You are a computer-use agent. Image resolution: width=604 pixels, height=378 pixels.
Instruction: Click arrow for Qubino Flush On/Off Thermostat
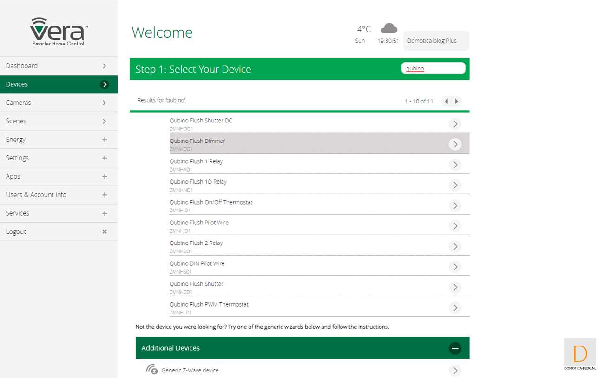pyautogui.click(x=455, y=205)
